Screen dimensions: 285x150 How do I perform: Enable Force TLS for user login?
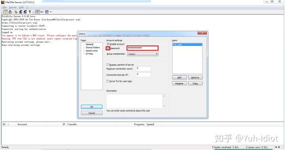[x=108, y=81]
